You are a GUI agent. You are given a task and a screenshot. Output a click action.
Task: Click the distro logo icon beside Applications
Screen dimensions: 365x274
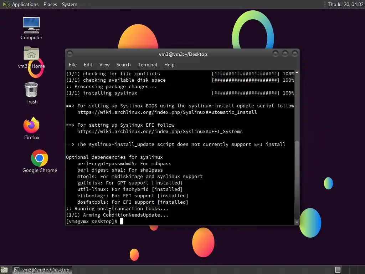point(6,4)
